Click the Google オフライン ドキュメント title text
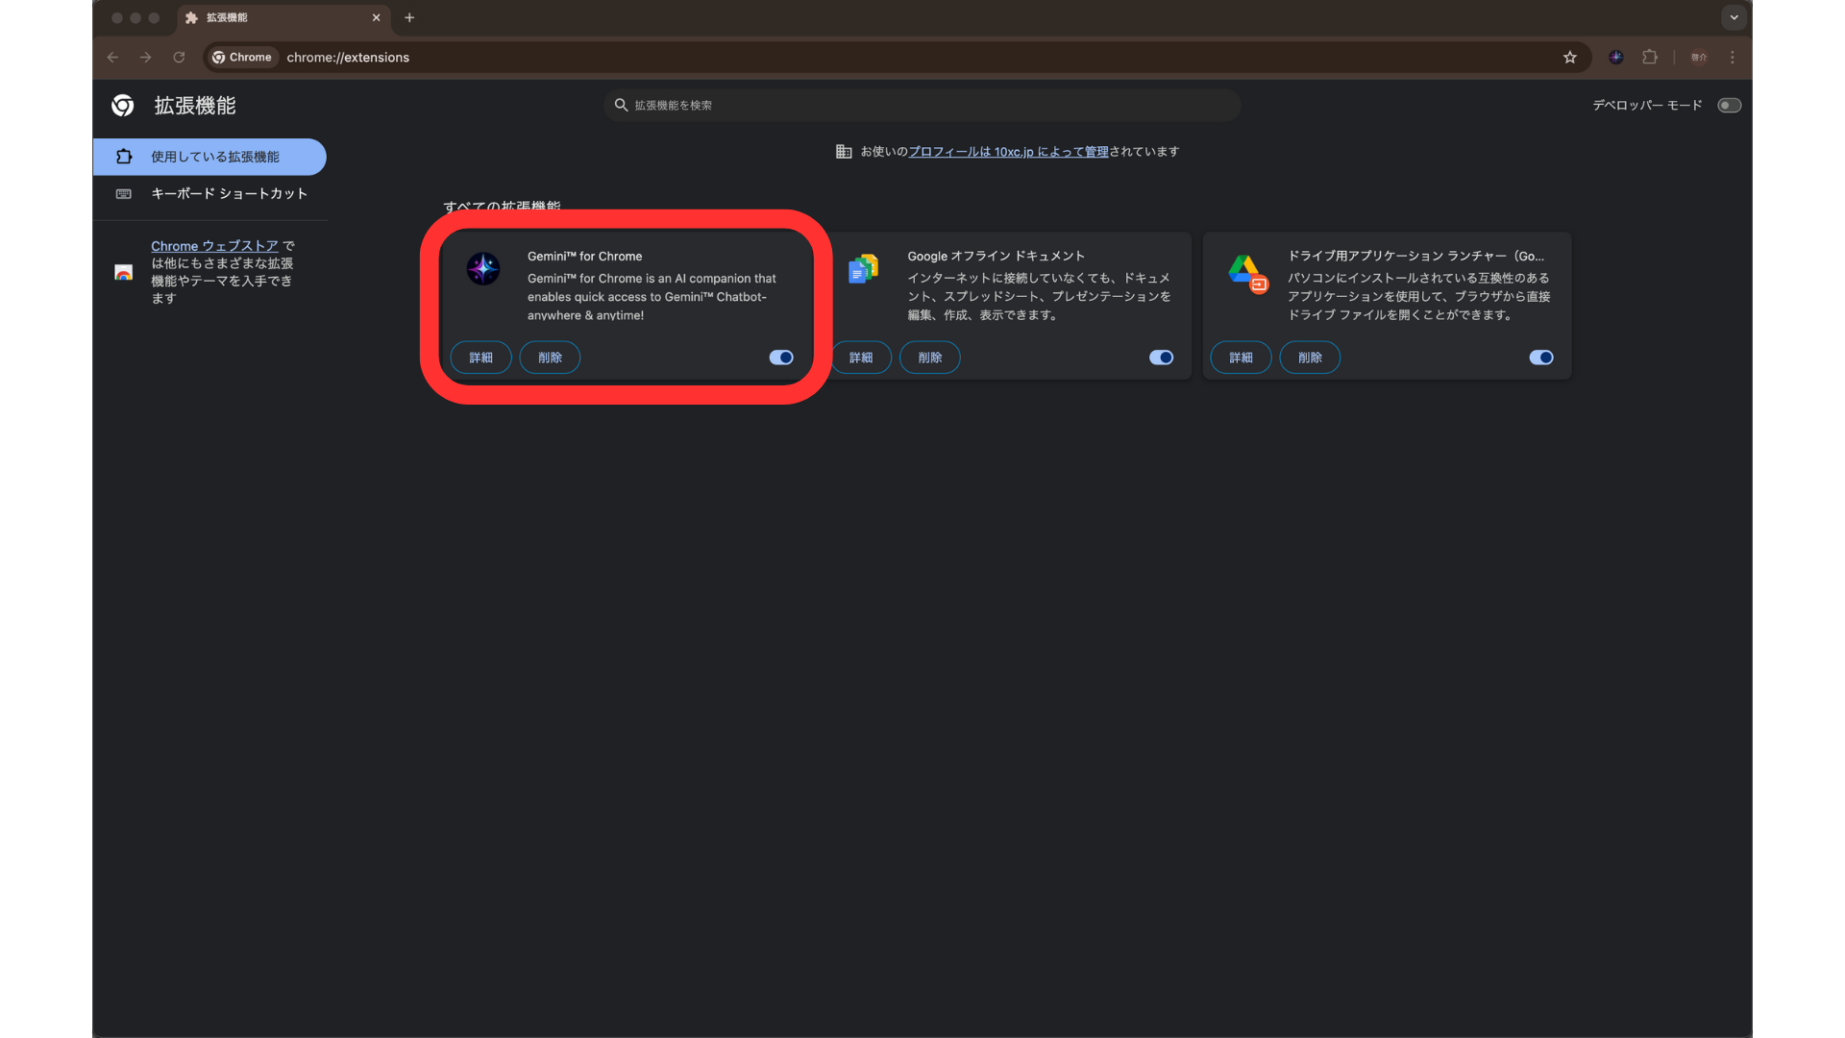 (996, 257)
